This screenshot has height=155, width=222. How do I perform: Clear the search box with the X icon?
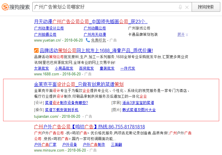click(187, 7)
